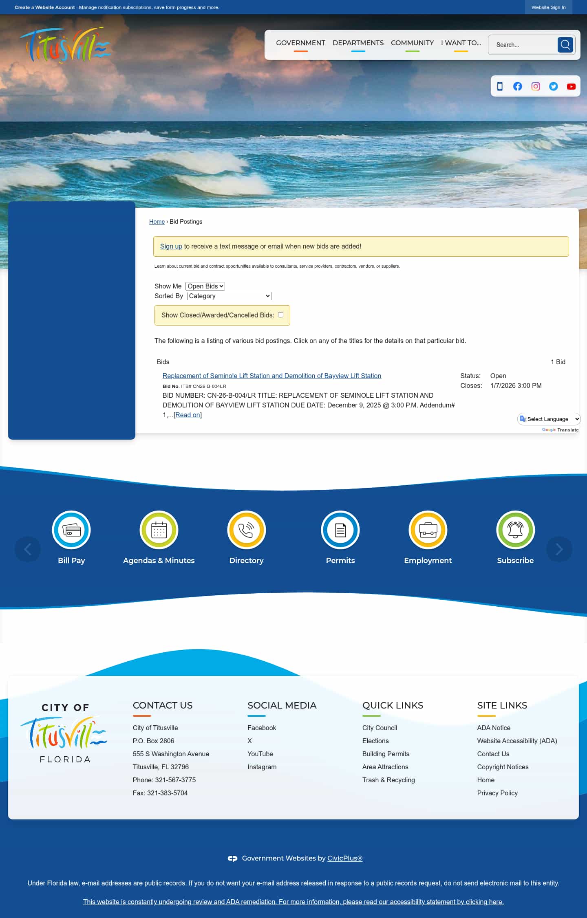The height and width of the screenshot is (918, 587).
Task: Open the YouTube icon in header
Action: point(571,86)
